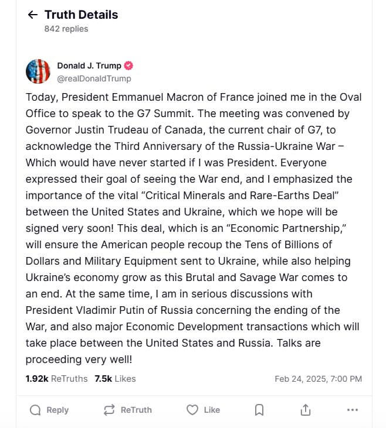Image resolution: width=386 pixels, height=428 pixels.
Task: Click the Reply speech bubble icon
Action: point(35,410)
